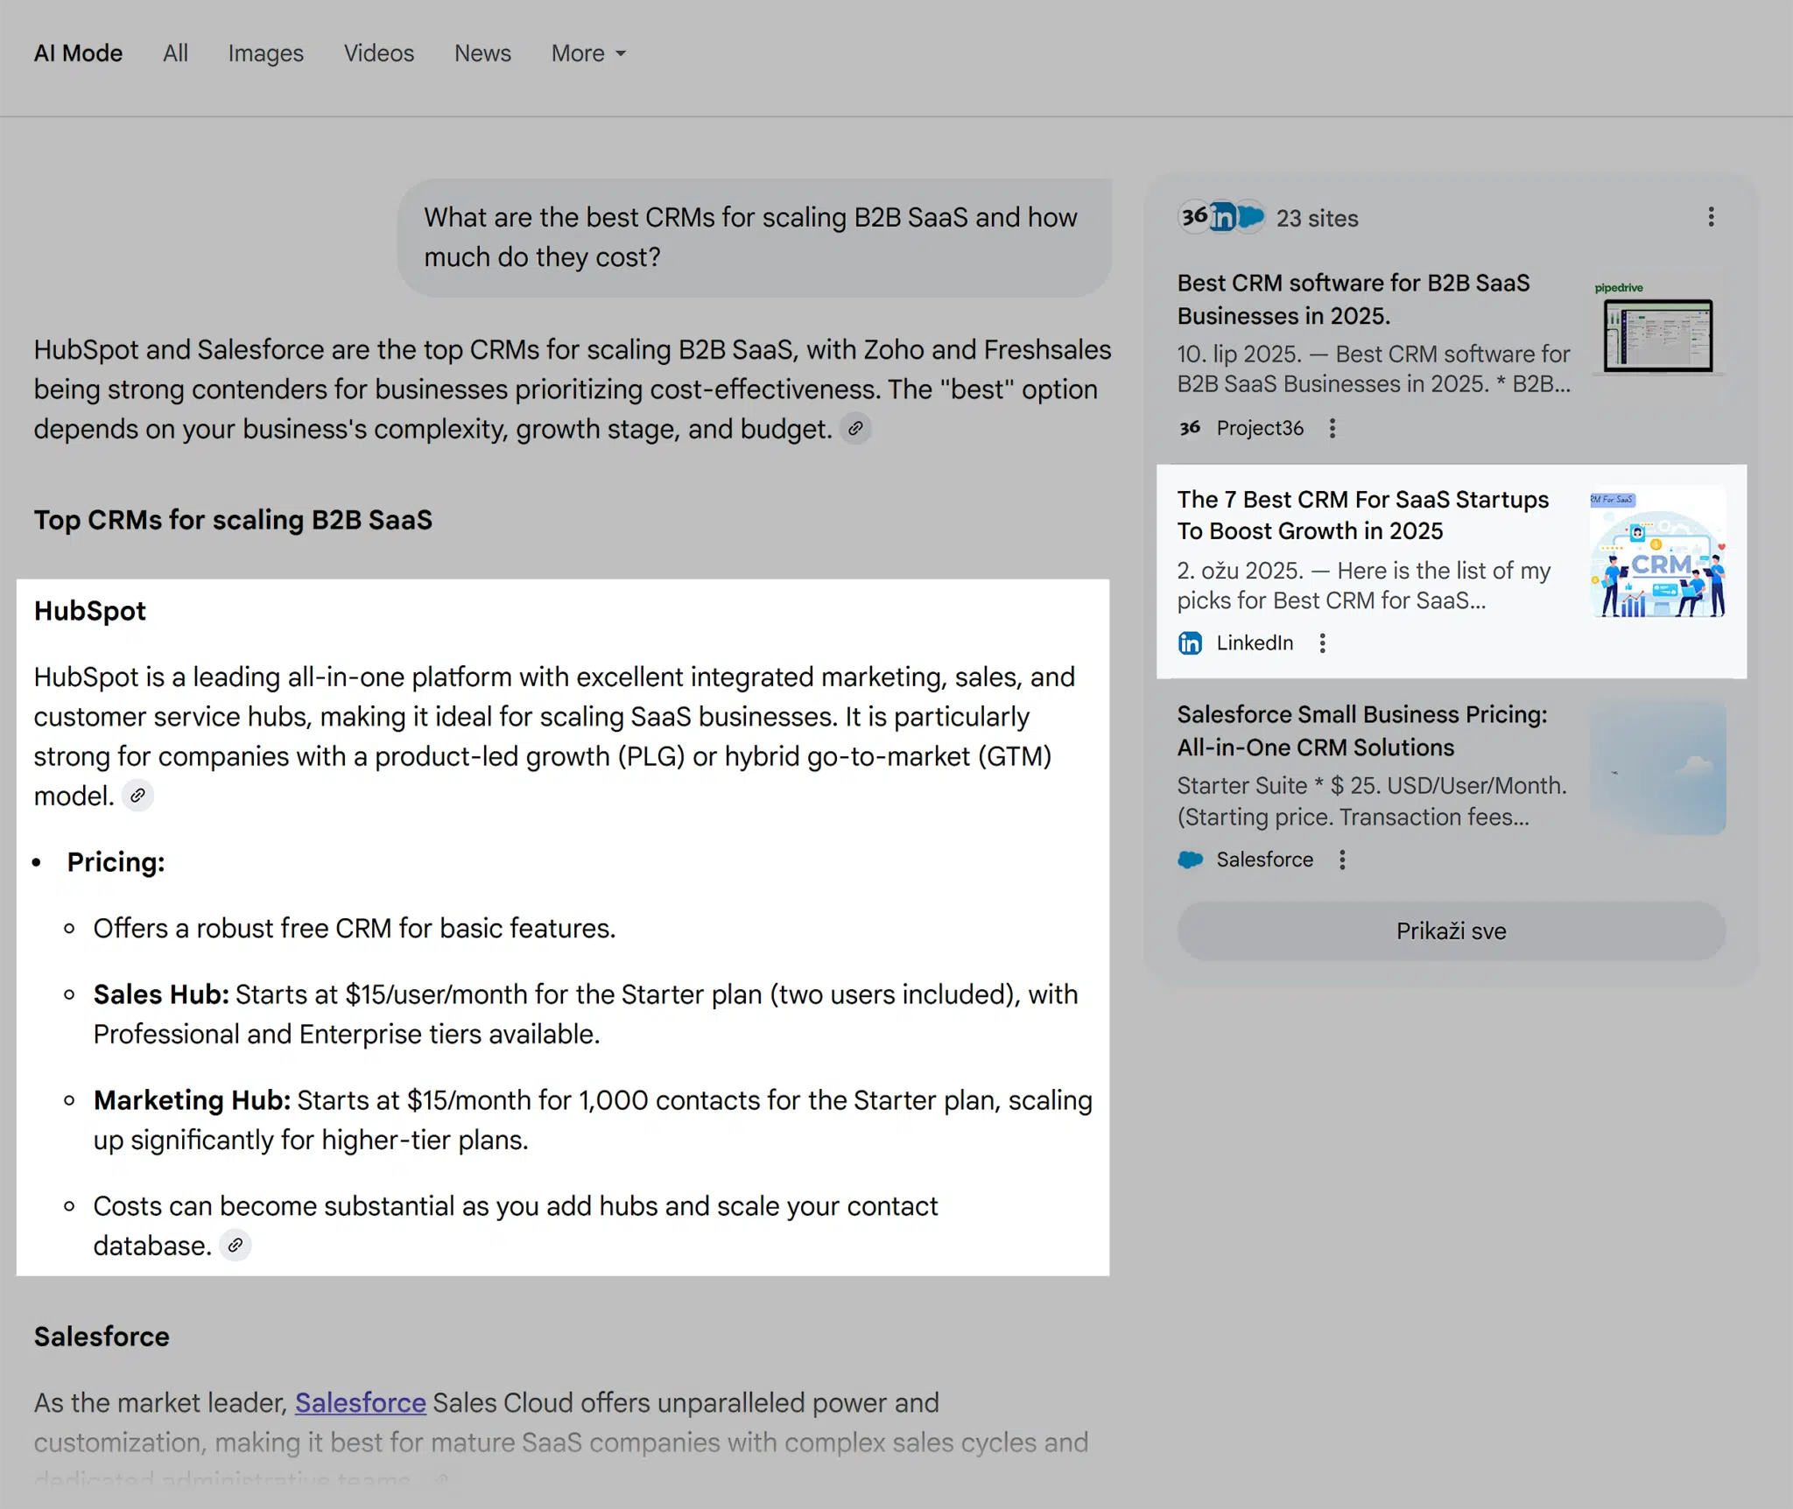The height and width of the screenshot is (1509, 1793).
Task: Click the source link icon after the intro paragraph
Action: [855, 429]
